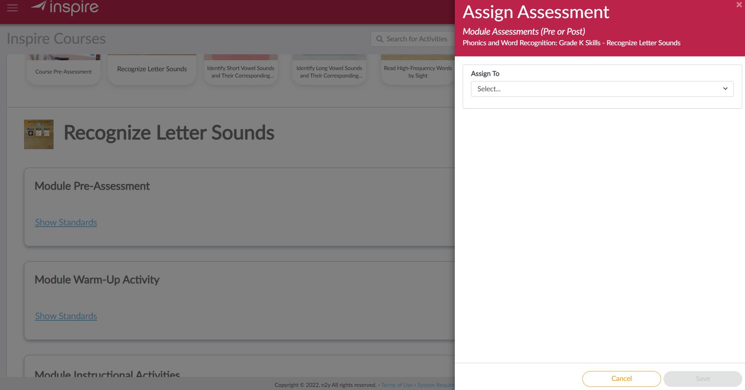
Task: Click the Module Warm-Up Activity heading
Action: (97, 280)
